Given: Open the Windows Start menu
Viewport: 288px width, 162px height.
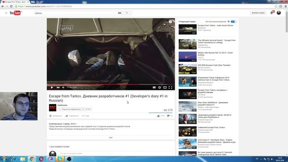Looking at the screenshot, I should [x=4, y=159].
